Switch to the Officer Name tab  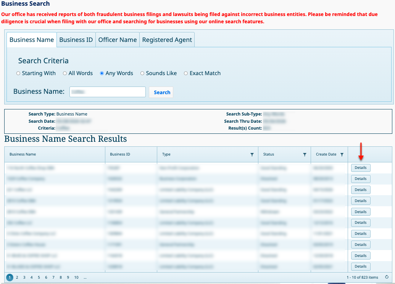pyautogui.click(x=118, y=40)
